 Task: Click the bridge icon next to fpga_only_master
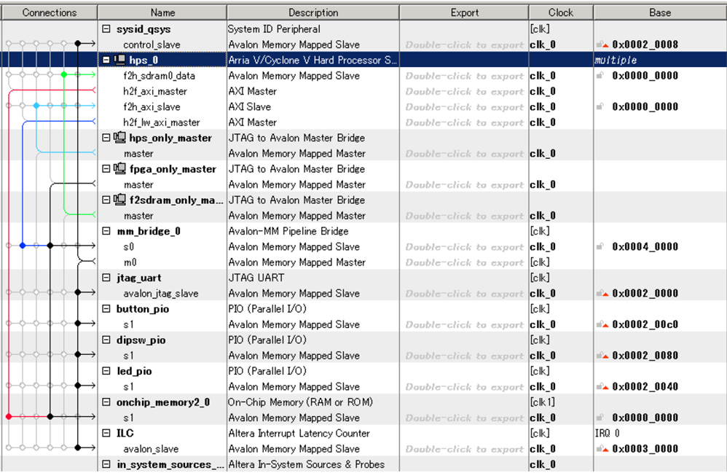[119, 169]
